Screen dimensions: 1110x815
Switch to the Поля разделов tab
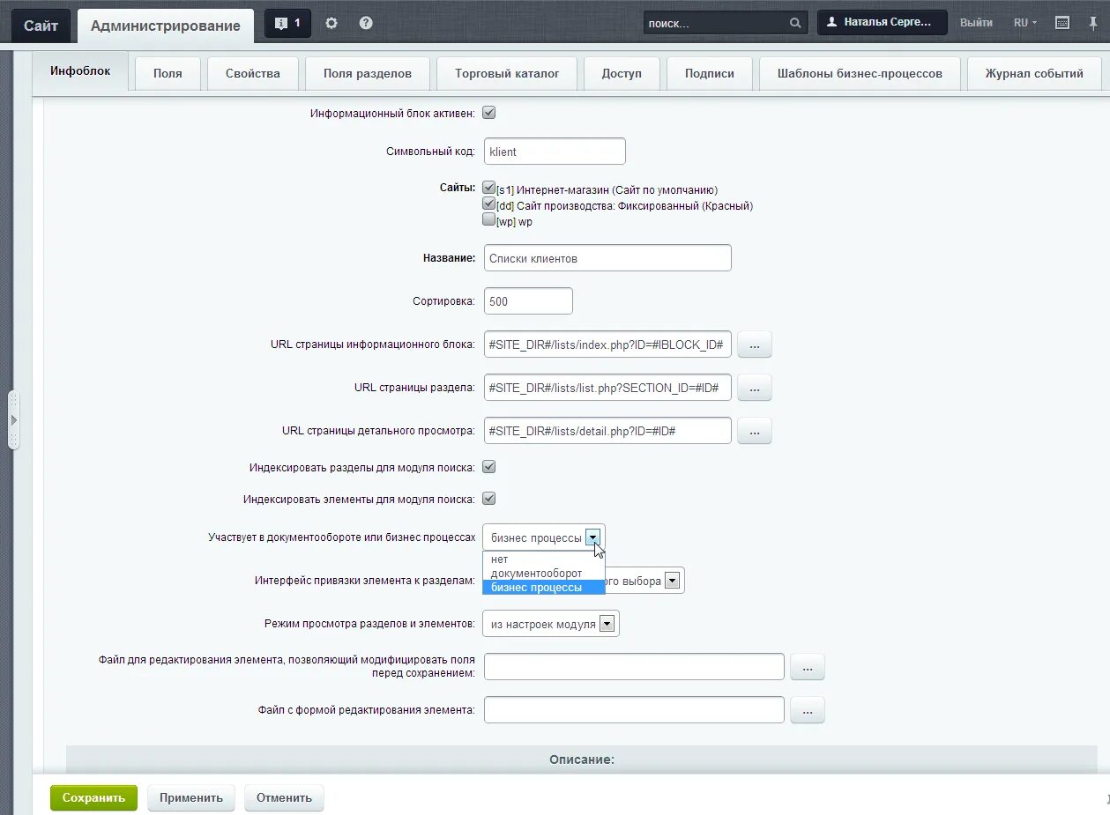[x=368, y=74]
